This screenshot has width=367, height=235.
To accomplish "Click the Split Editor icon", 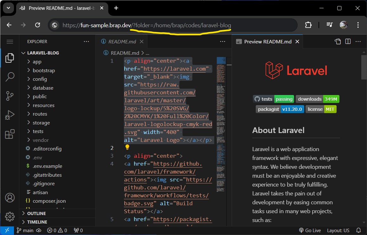I will point(348,41).
